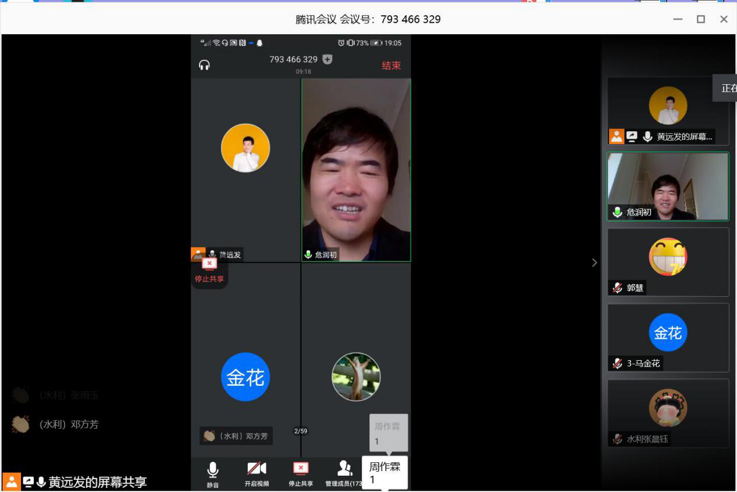Click the orange host icon at bottom-left
This screenshot has width=737, height=492.
coord(12,482)
